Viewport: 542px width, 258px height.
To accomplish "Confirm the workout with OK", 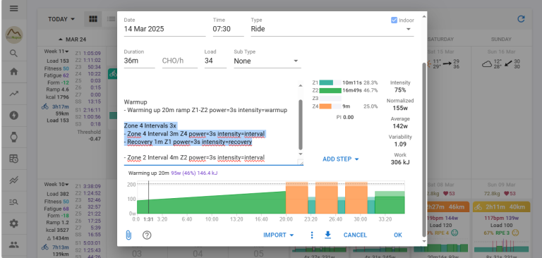I will coord(398,235).
